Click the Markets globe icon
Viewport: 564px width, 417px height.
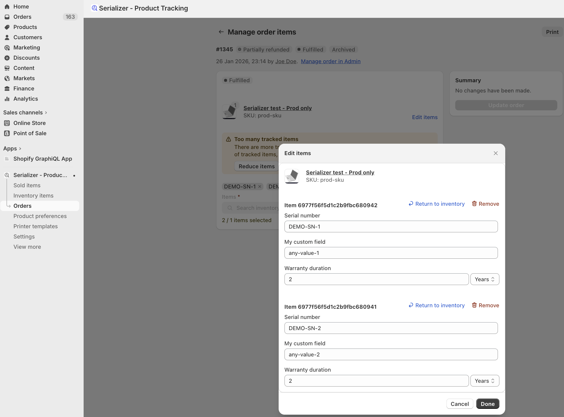pos(7,78)
